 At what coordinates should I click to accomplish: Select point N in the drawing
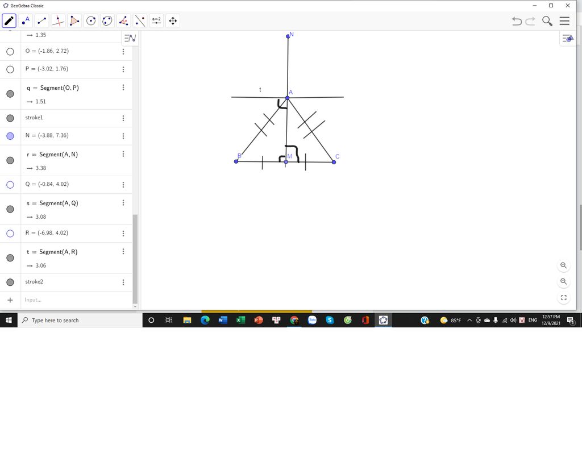click(288, 36)
